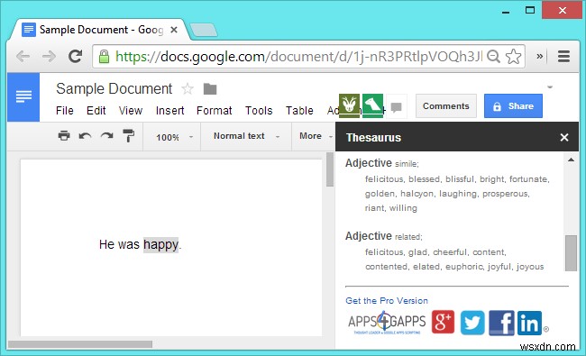Click synonym prosperous in Thesaurus
Screen dimensions: 586x356
click(x=505, y=194)
